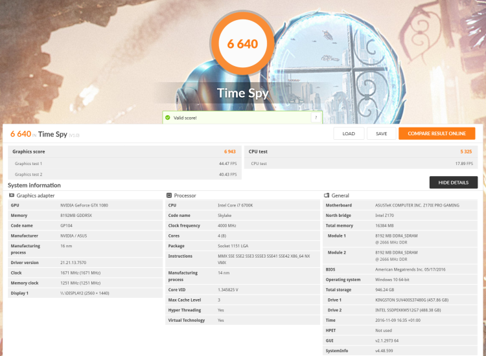Image resolution: width=486 pixels, height=356 pixels.
Task: Click memory clock value 1251 MHz
Action: click(x=80, y=283)
